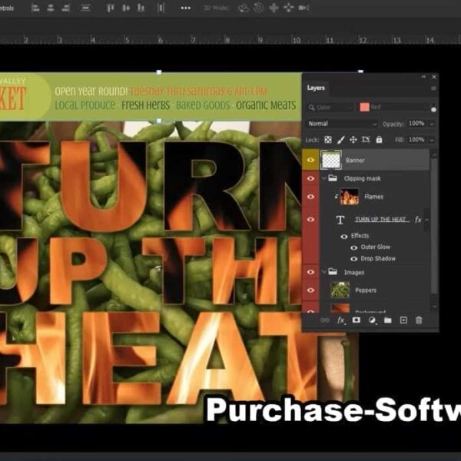Click the Lock all padlock icon
Screen dimensions: 461x461
(x=379, y=140)
